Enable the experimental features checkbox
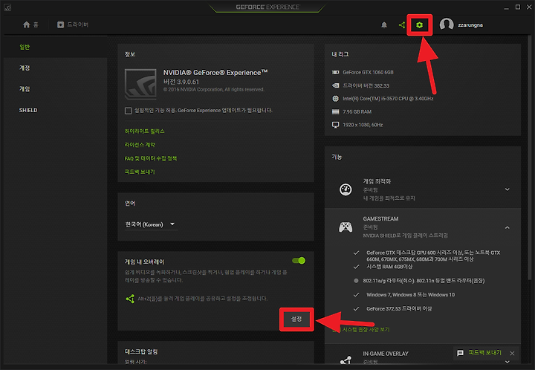 [x=128, y=111]
